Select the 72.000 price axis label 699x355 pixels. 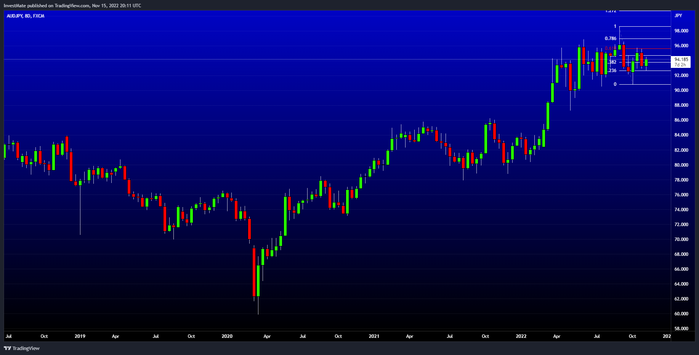tap(681, 225)
